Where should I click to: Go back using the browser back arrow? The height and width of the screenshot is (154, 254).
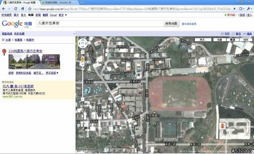4,9
